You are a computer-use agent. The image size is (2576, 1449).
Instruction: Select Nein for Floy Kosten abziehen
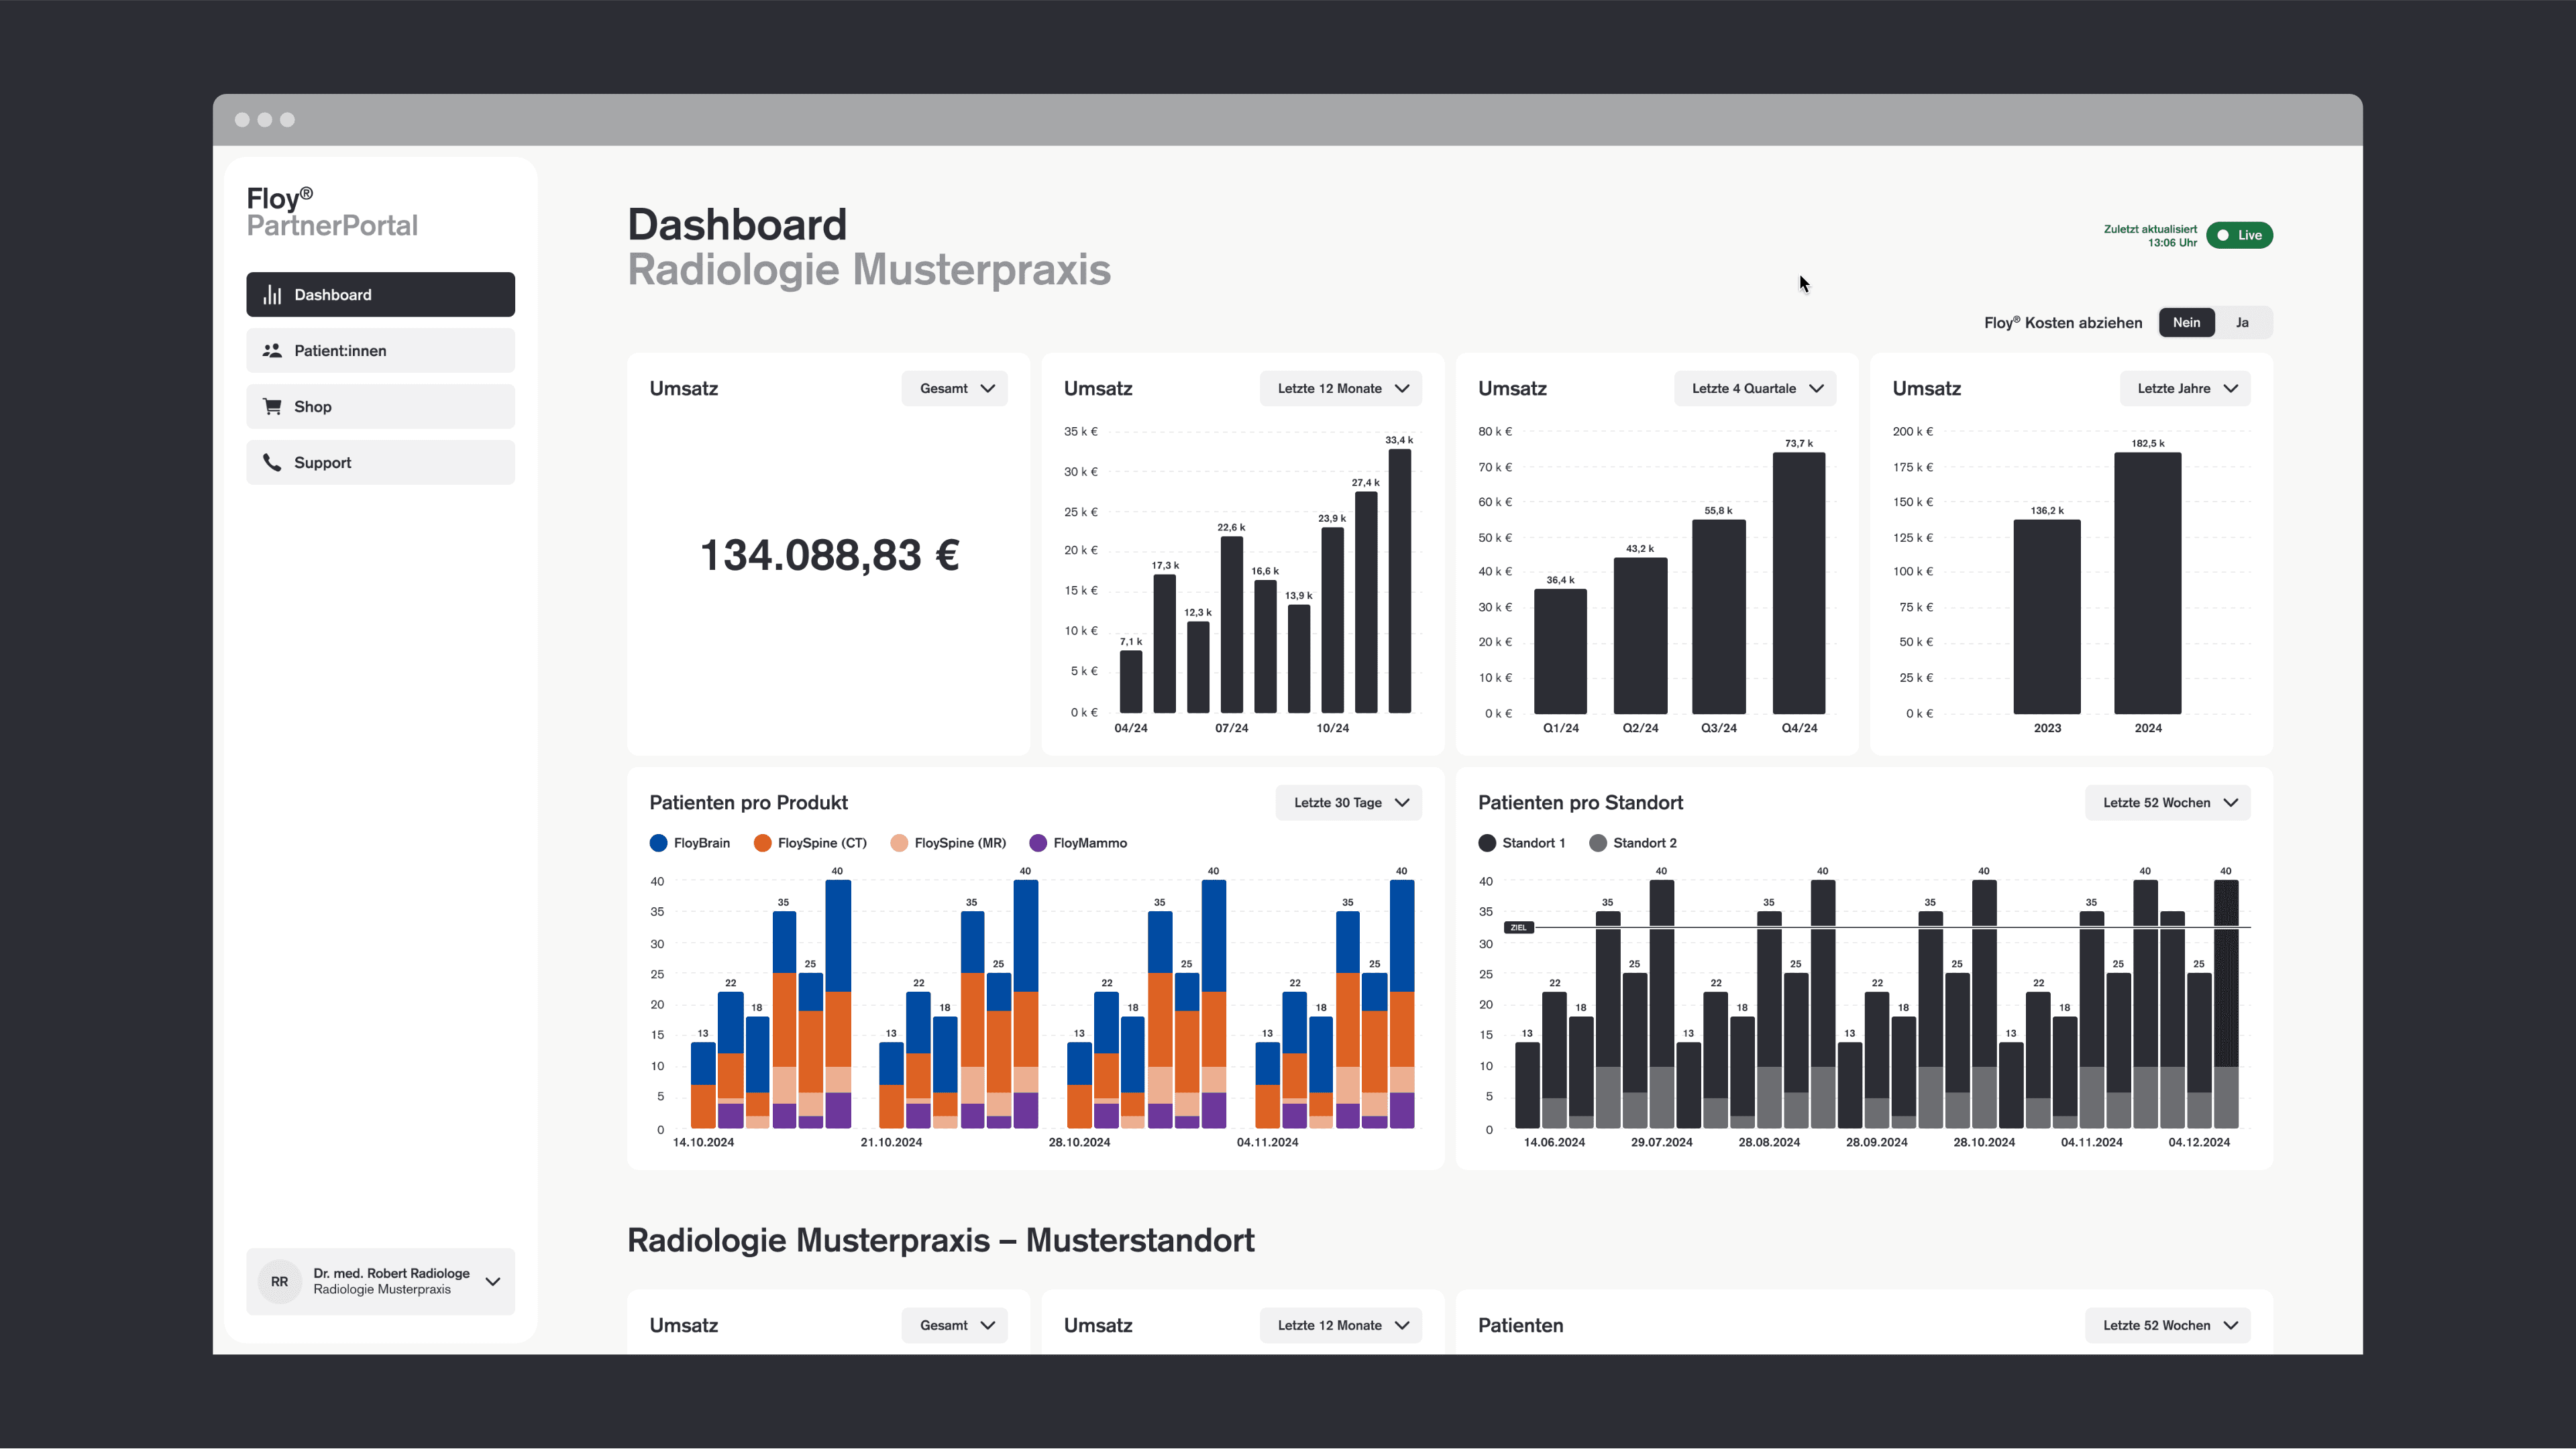(2186, 323)
